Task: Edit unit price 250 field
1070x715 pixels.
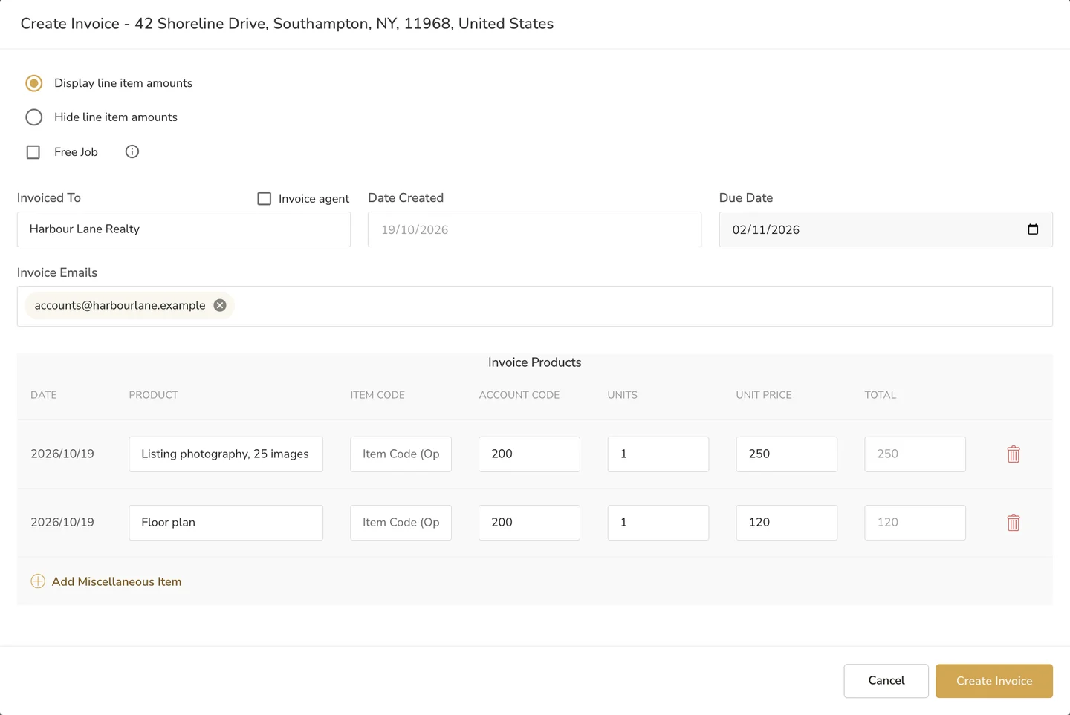Action: pyautogui.click(x=787, y=454)
